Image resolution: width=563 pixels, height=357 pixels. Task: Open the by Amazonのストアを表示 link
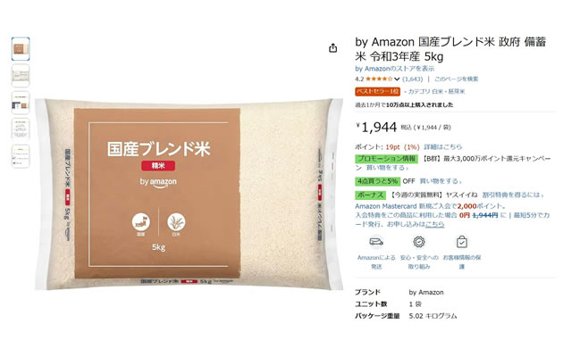(x=395, y=69)
